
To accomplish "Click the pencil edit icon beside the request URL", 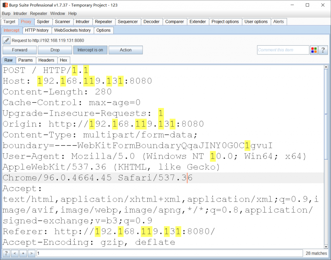I will coord(6,40).
